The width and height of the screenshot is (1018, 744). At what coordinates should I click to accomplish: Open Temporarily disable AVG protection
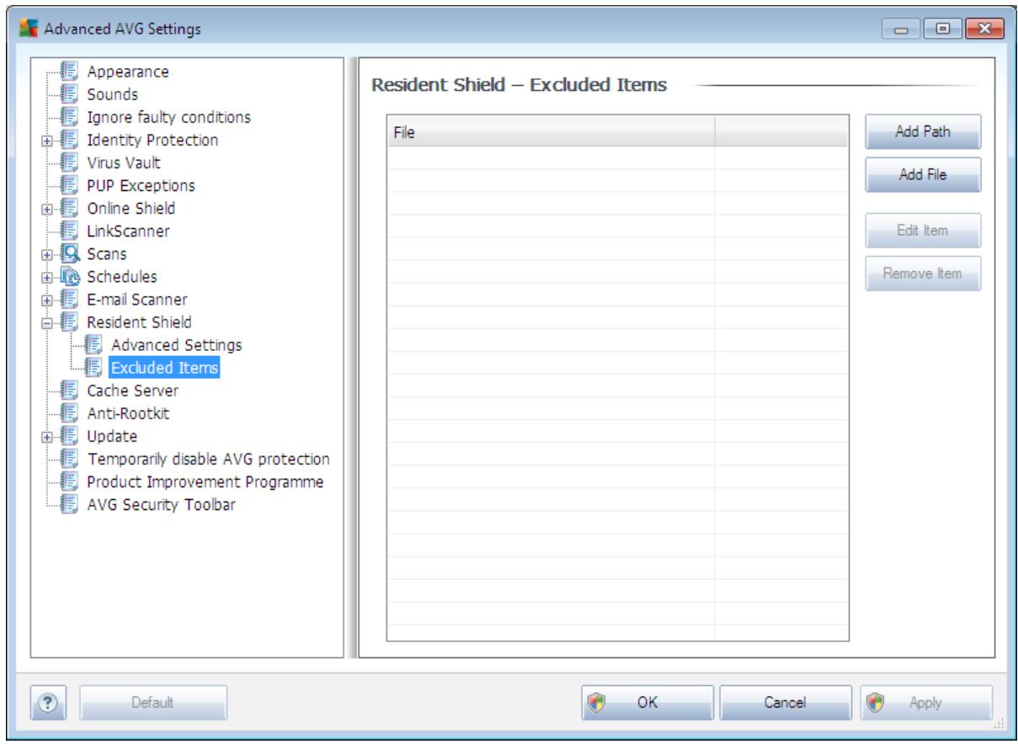coord(209,458)
